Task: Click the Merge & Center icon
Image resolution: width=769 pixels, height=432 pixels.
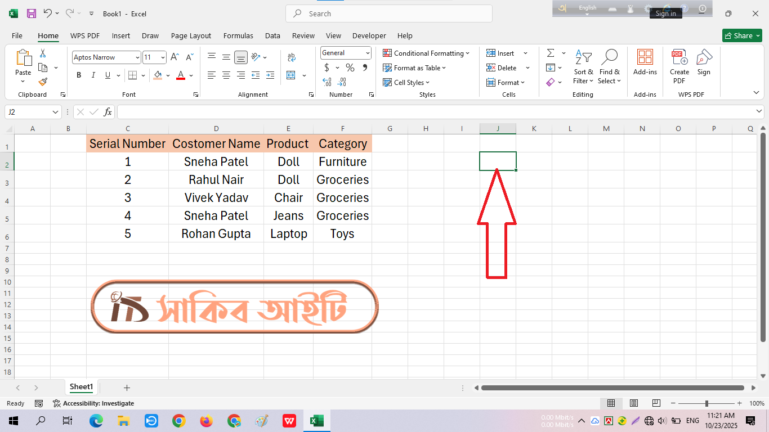Action: point(291,75)
